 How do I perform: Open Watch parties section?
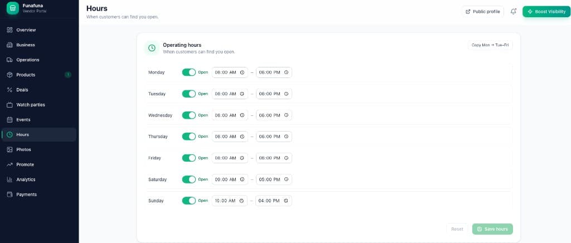39,105
